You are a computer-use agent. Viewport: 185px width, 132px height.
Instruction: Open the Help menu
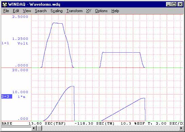[115, 11]
